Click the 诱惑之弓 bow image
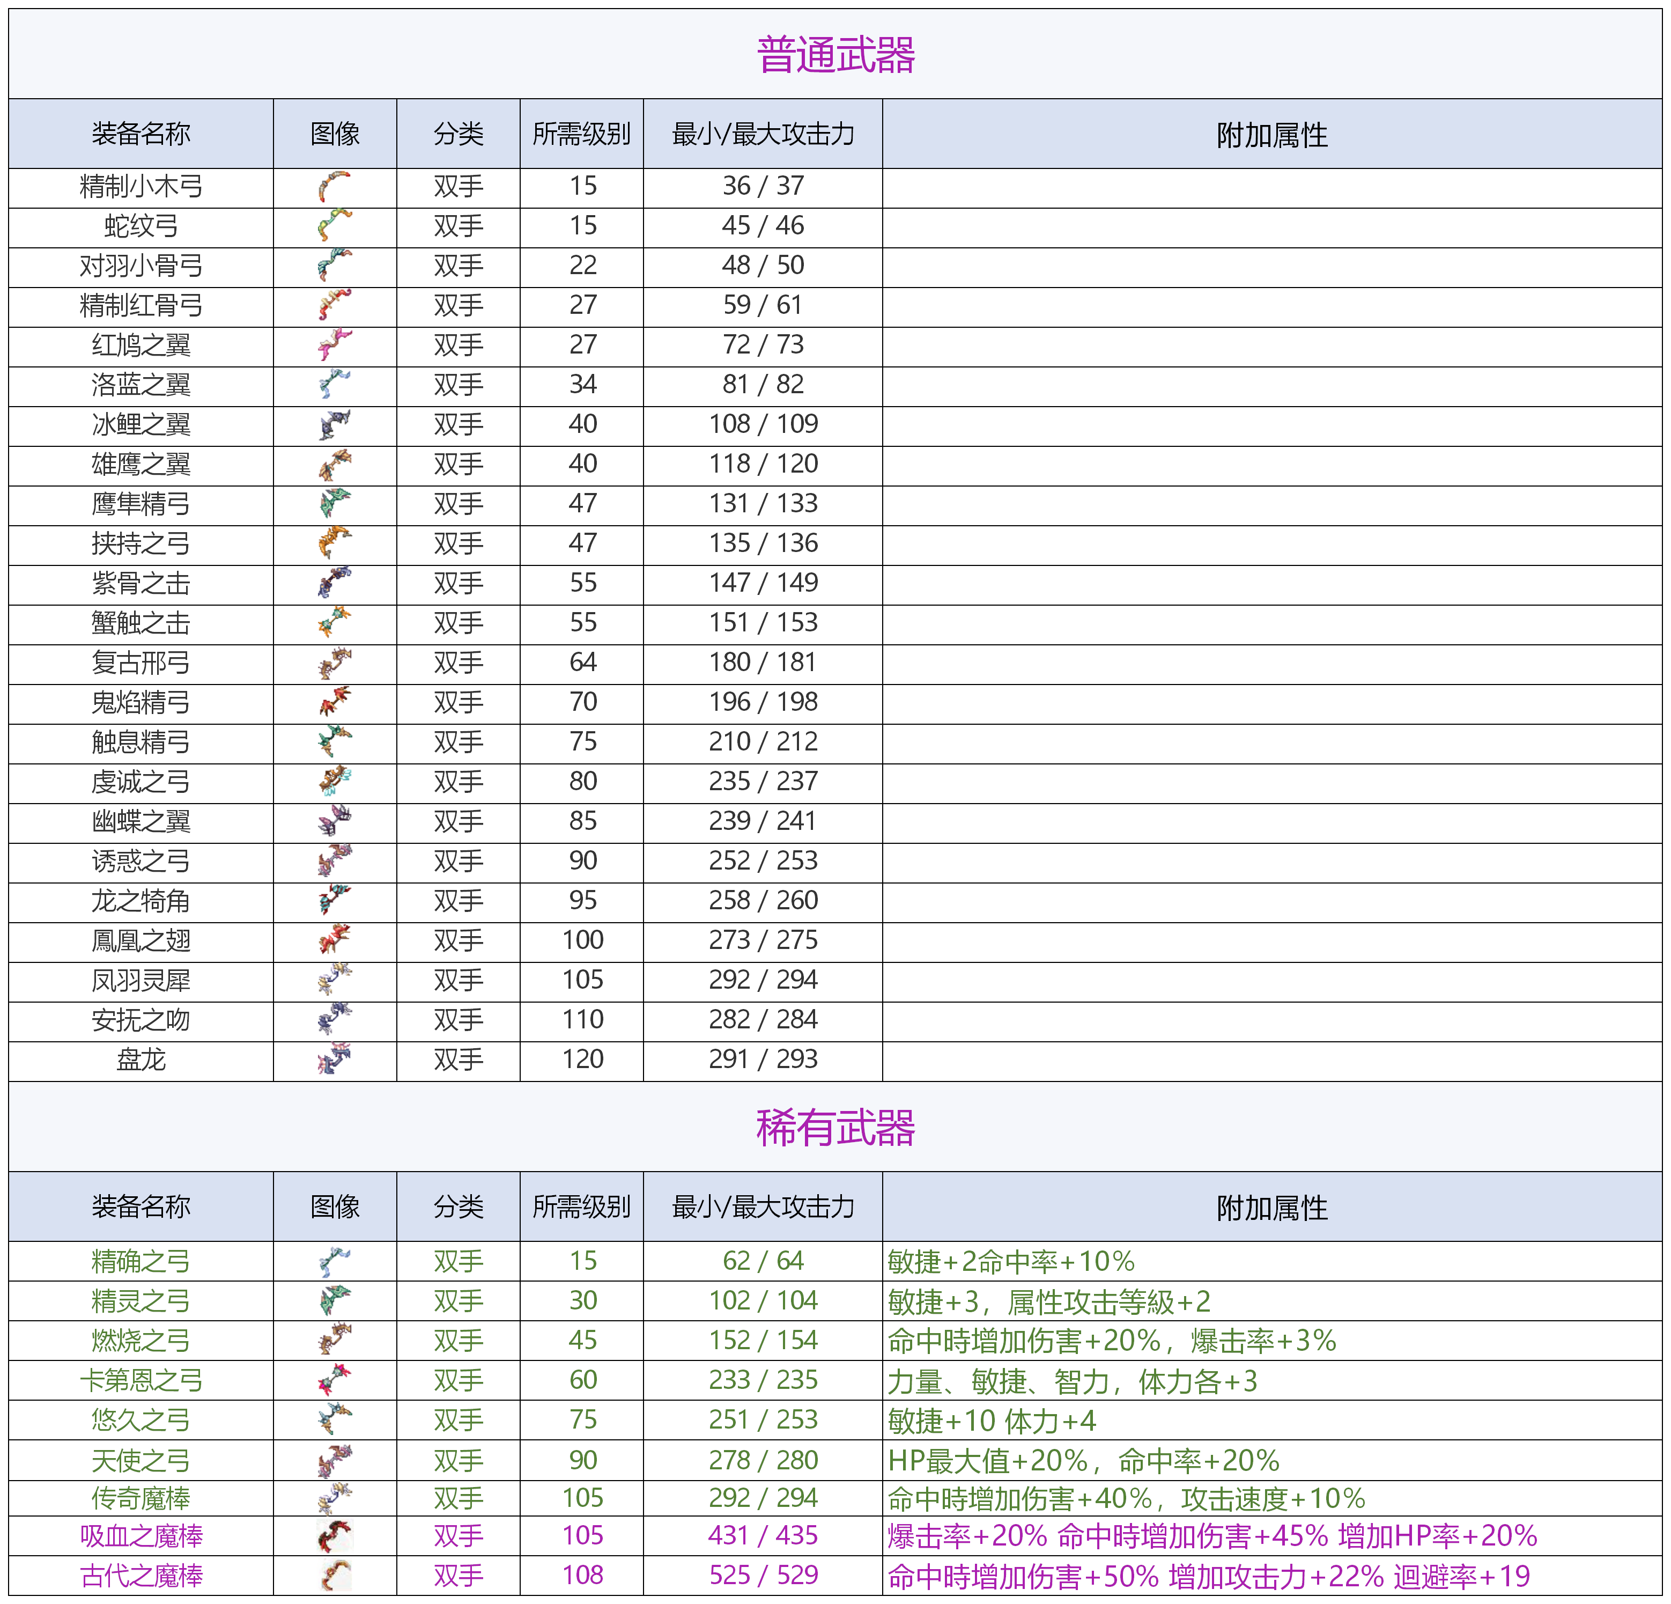This screenshot has width=1671, height=1604. coord(334,861)
